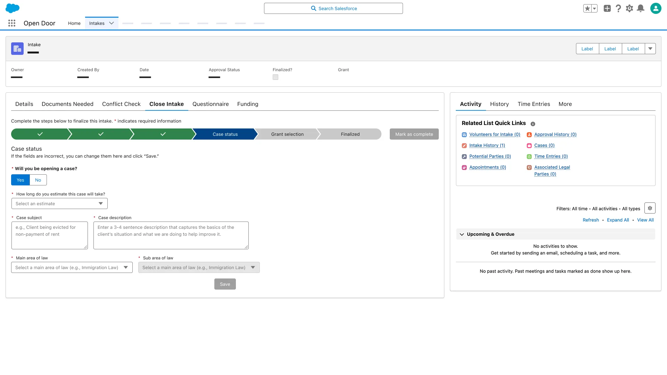
Task: Open Appointments (0) link
Action: pos(487,167)
